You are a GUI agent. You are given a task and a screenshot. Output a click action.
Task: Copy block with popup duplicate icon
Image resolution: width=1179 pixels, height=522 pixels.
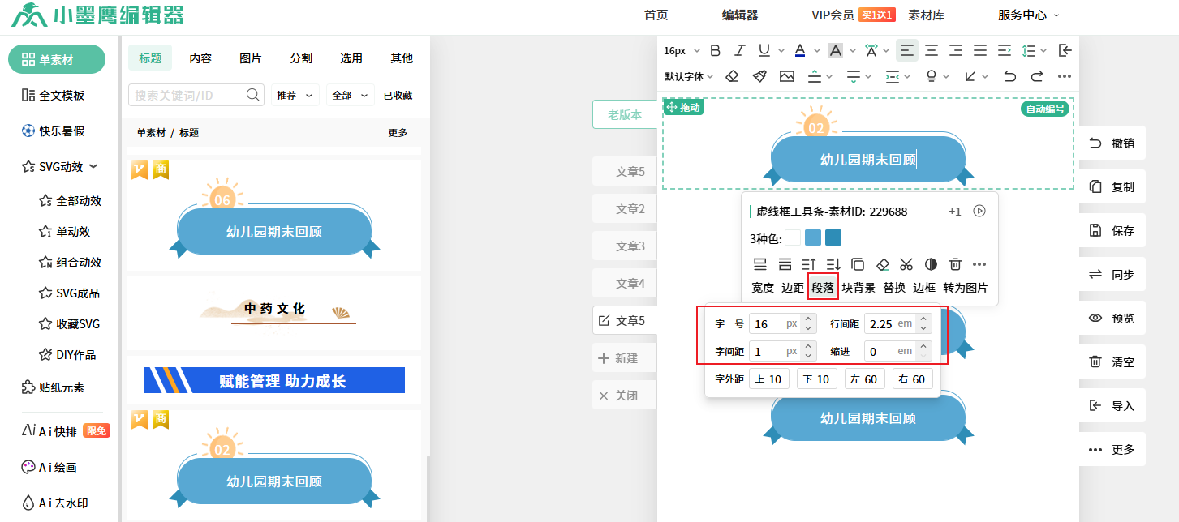click(x=858, y=264)
